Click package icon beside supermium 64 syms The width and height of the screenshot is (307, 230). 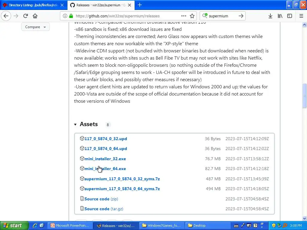click(82, 189)
